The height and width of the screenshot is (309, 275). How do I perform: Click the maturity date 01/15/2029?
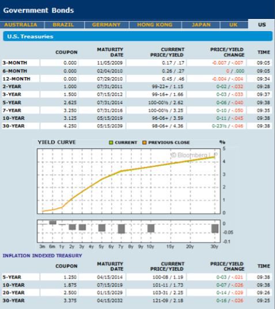(x=110, y=293)
